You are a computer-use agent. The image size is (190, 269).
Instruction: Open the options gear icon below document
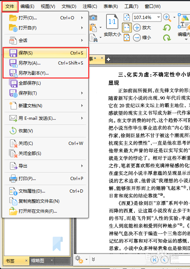[x=79, y=259]
